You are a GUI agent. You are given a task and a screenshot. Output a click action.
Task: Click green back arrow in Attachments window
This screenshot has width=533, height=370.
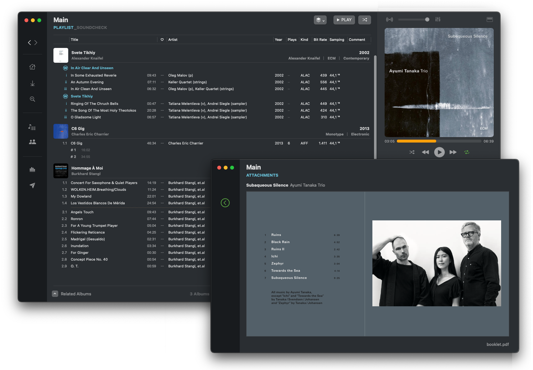225,203
